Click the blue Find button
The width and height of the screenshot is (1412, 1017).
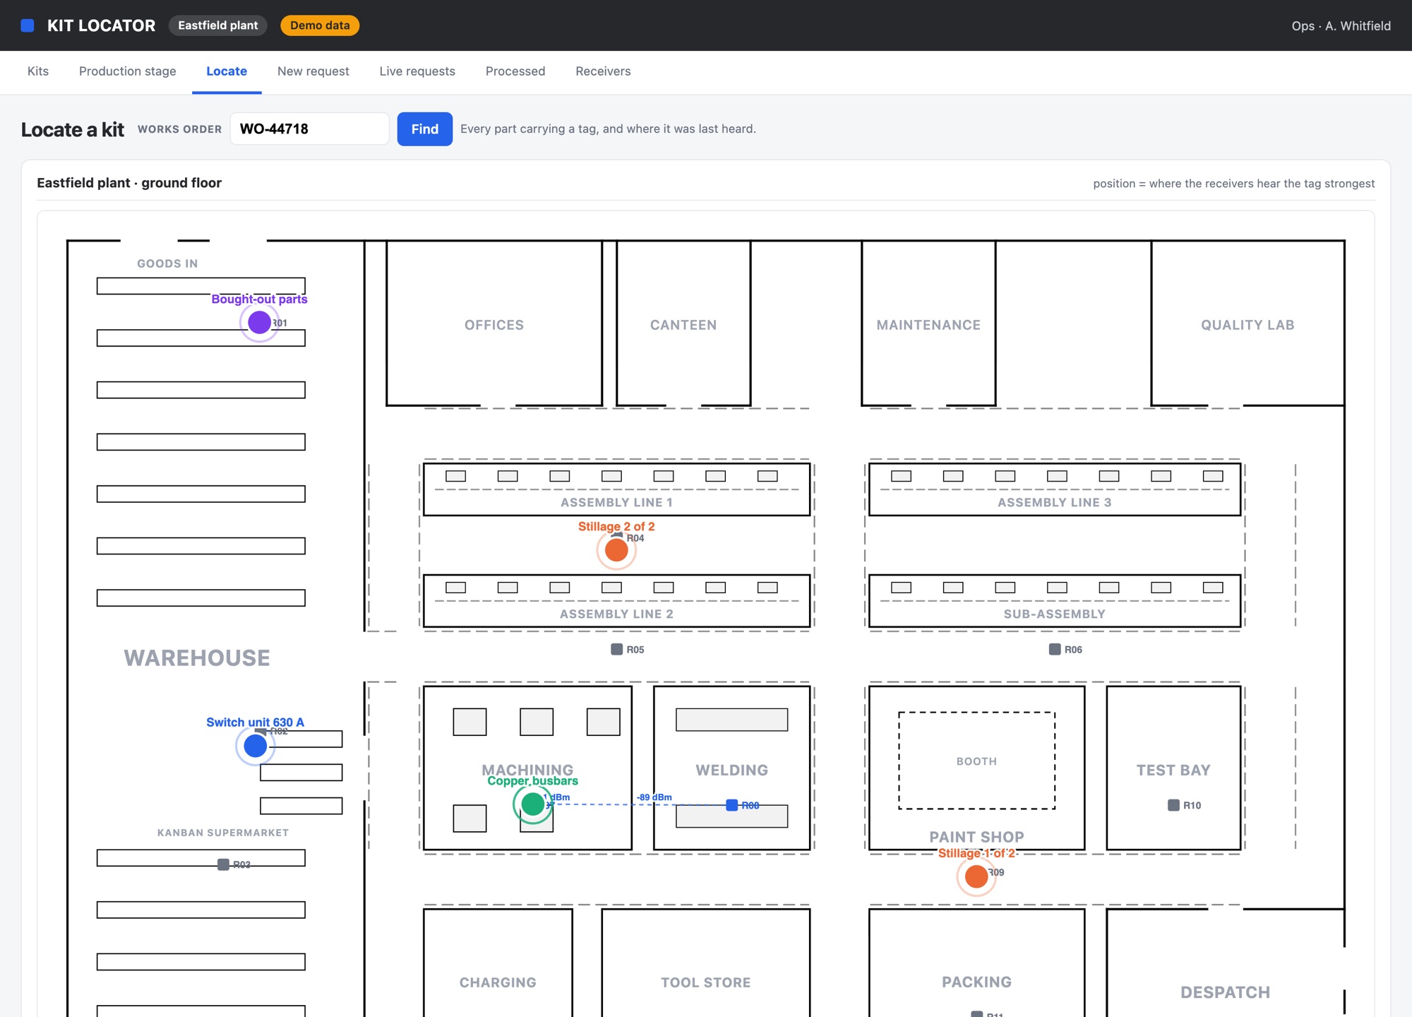(x=425, y=129)
